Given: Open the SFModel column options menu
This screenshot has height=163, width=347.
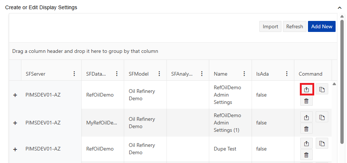Looking at the screenshot, I should [x=159, y=74].
